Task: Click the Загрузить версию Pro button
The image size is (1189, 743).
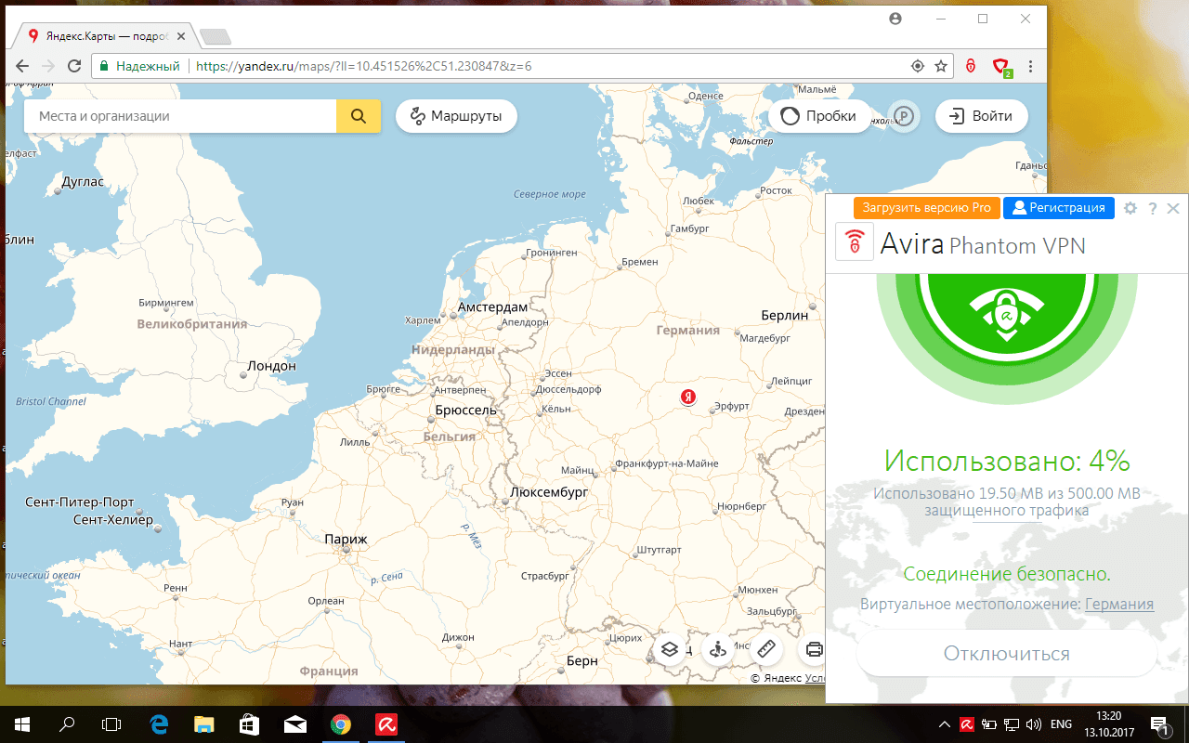Action: pos(927,208)
